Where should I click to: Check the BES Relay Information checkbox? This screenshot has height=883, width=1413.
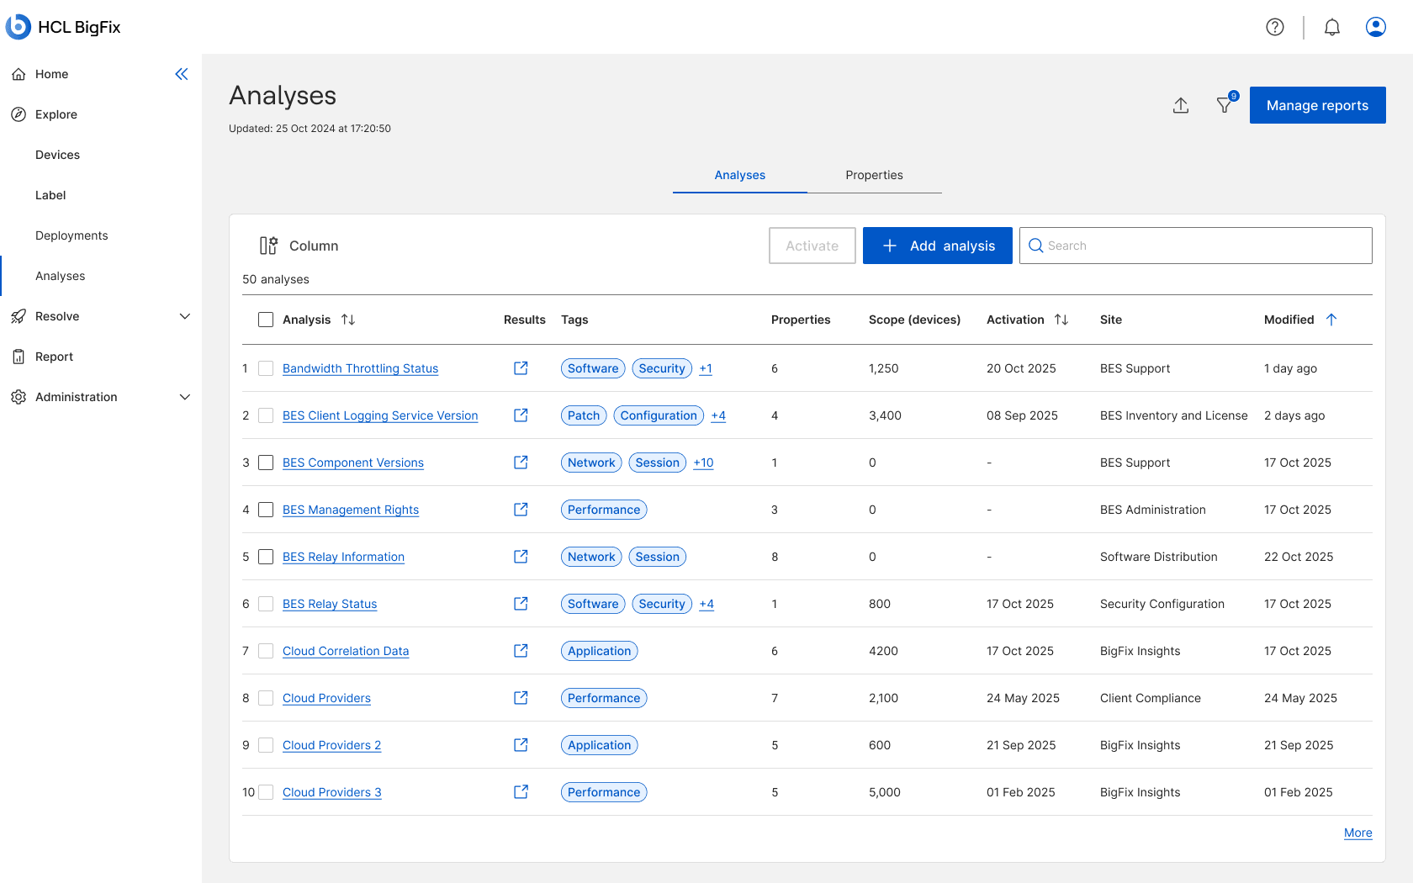pos(266,557)
